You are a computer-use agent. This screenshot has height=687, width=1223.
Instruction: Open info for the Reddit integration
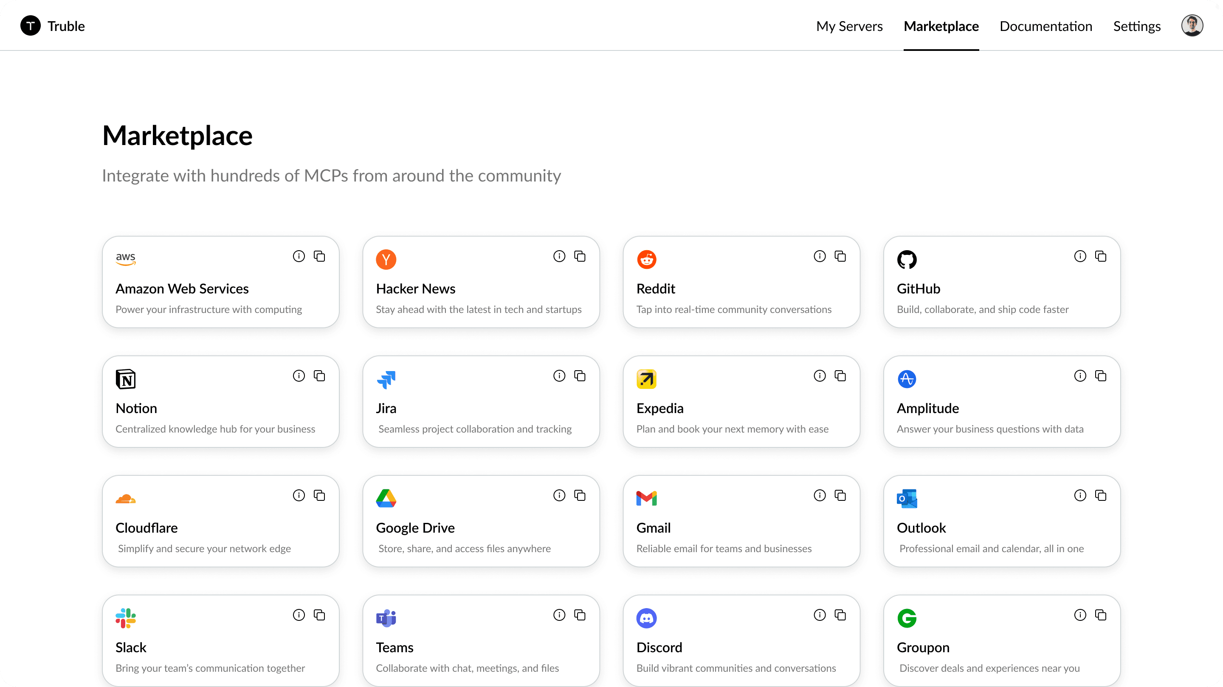820,257
